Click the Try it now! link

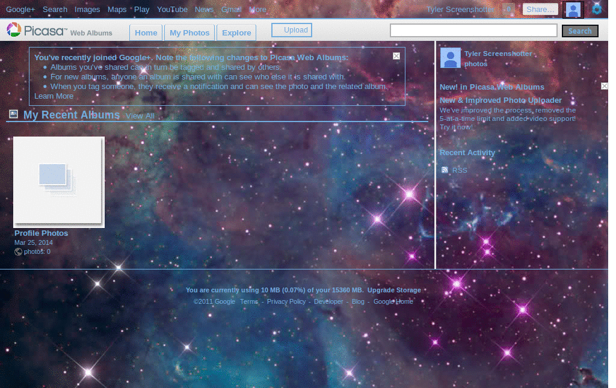point(456,128)
